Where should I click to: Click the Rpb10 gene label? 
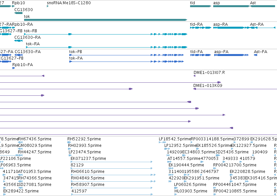click(19, 3)
